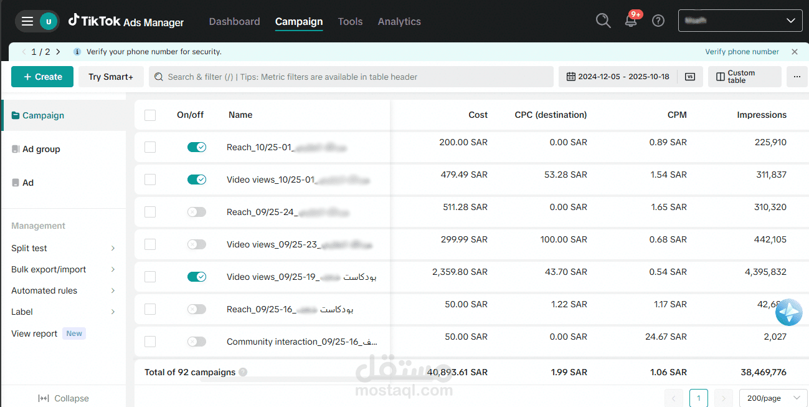Check the select-all checkbox in table header
Image resolution: width=809 pixels, height=407 pixels.
coord(150,115)
